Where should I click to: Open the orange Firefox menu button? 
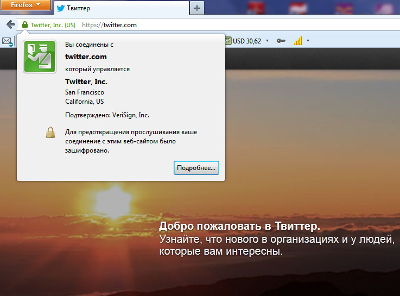26,5
